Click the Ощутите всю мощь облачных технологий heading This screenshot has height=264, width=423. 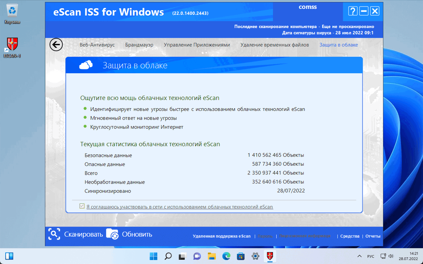coord(150,98)
